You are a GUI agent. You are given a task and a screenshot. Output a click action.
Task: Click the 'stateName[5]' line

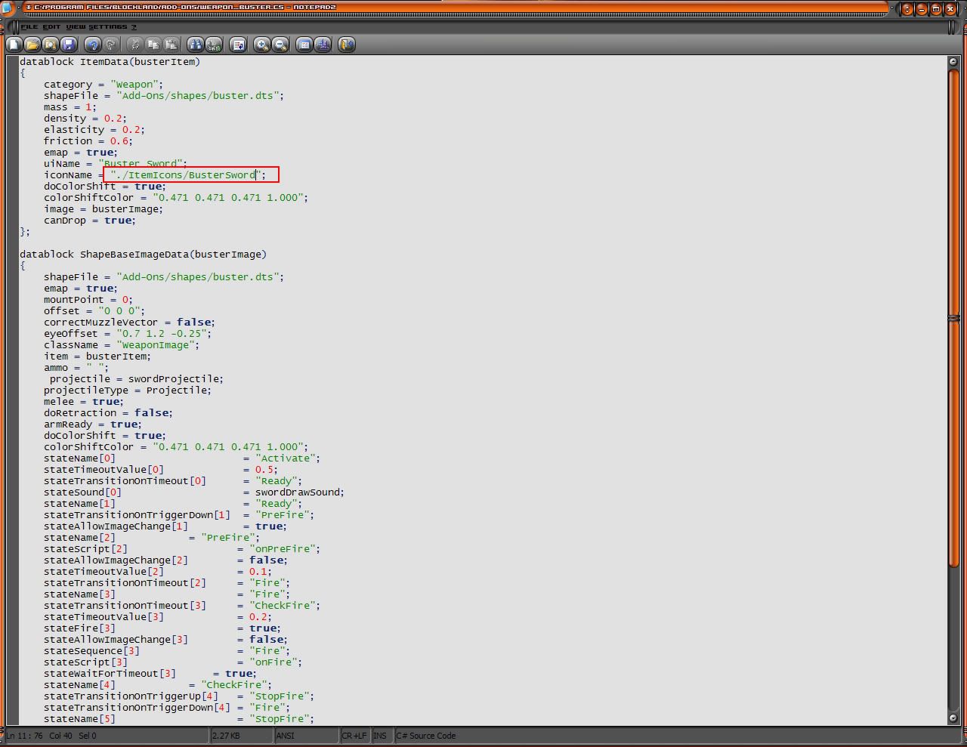[179, 719]
